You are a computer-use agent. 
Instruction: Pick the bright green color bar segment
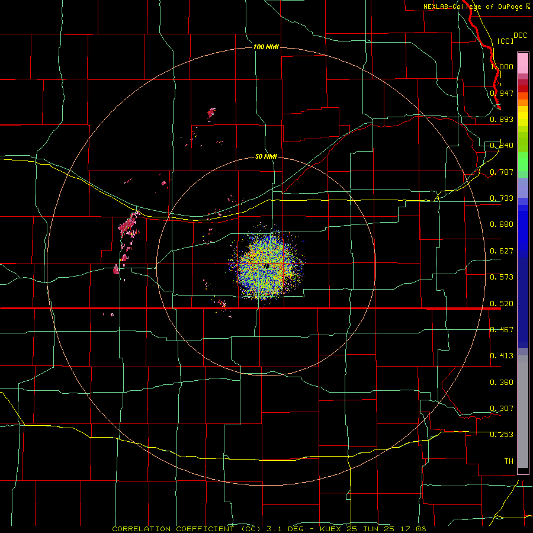[x=523, y=162]
